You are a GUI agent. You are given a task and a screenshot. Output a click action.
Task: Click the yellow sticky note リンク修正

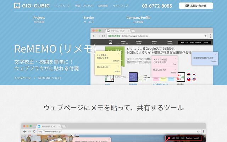(108, 63)
